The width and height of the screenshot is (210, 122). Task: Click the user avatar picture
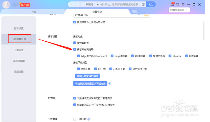pos(6,4)
